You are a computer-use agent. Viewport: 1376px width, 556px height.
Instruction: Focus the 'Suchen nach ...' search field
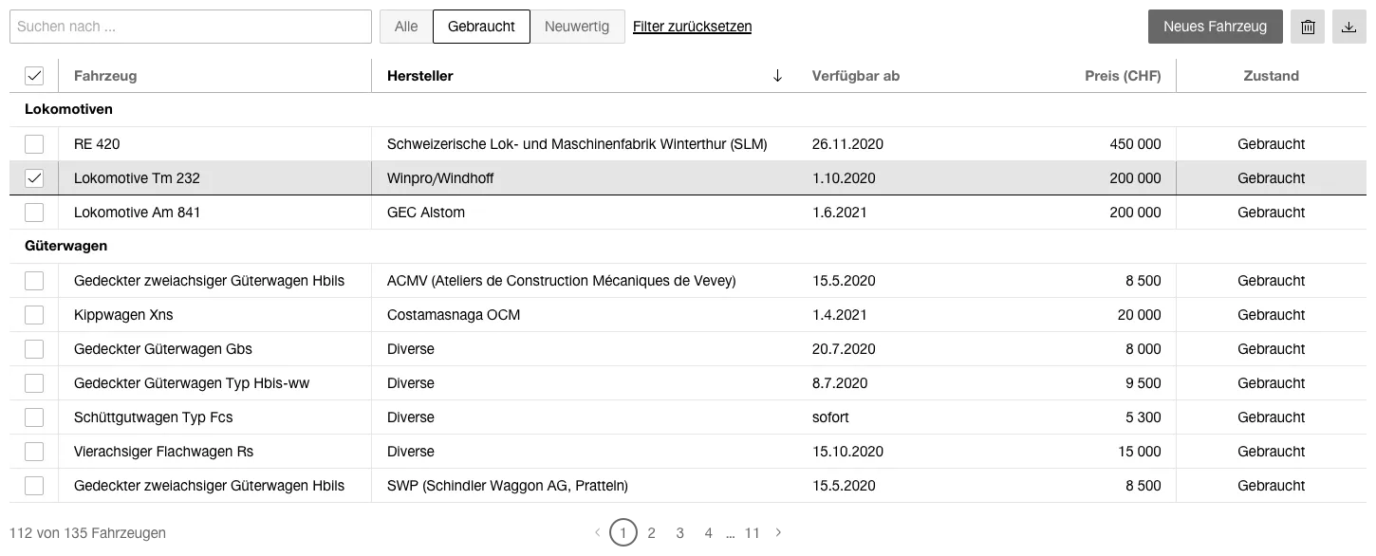190,28
